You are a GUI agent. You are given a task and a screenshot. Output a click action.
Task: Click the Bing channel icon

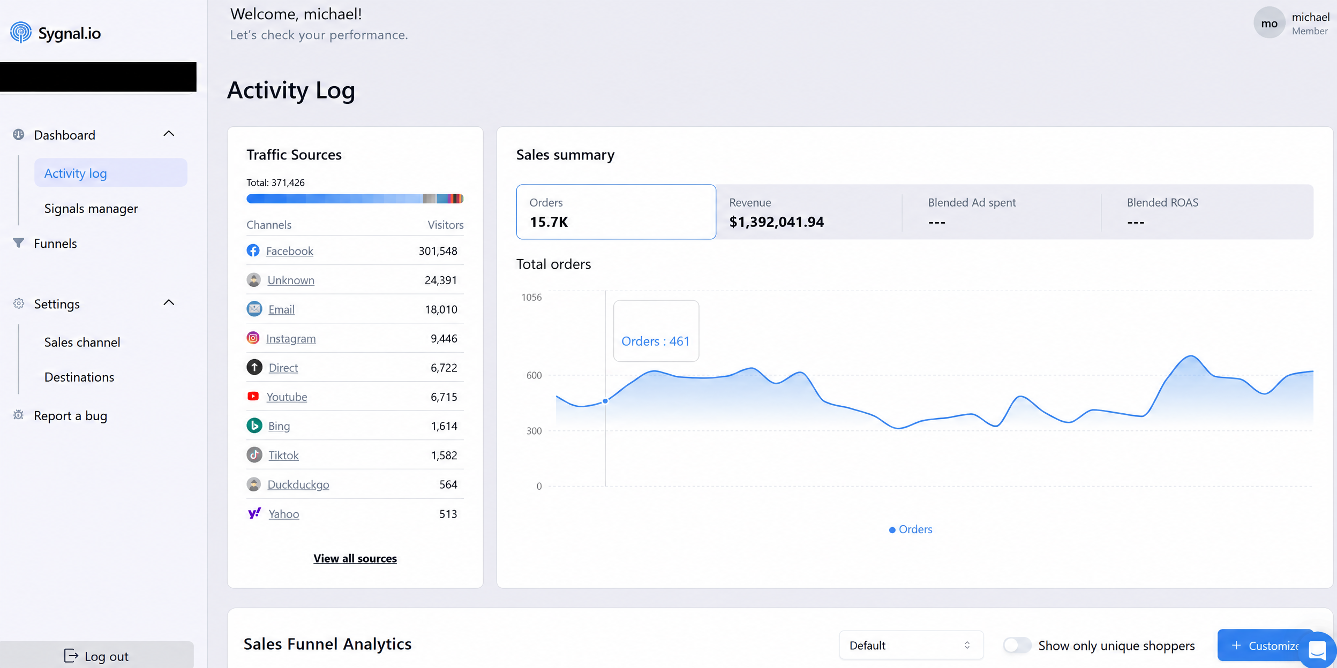coord(254,426)
